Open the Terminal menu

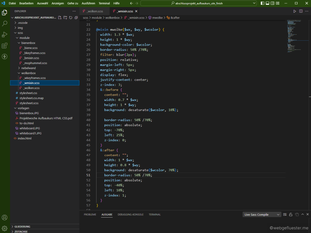[104, 3]
